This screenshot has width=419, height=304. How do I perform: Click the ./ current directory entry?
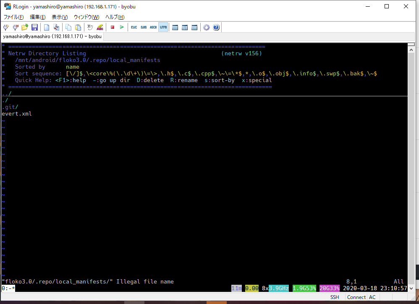(5, 100)
